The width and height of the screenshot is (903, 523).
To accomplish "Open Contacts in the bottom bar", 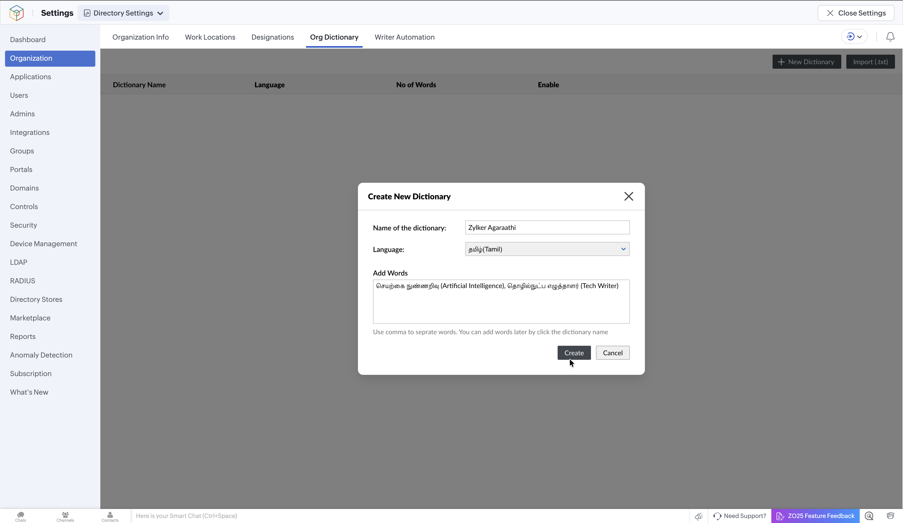I will coord(110,516).
